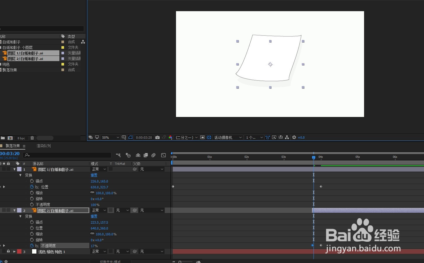Click parent pick whip for layer 1
Screen dimensions: 424x263
click(x=135, y=169)
